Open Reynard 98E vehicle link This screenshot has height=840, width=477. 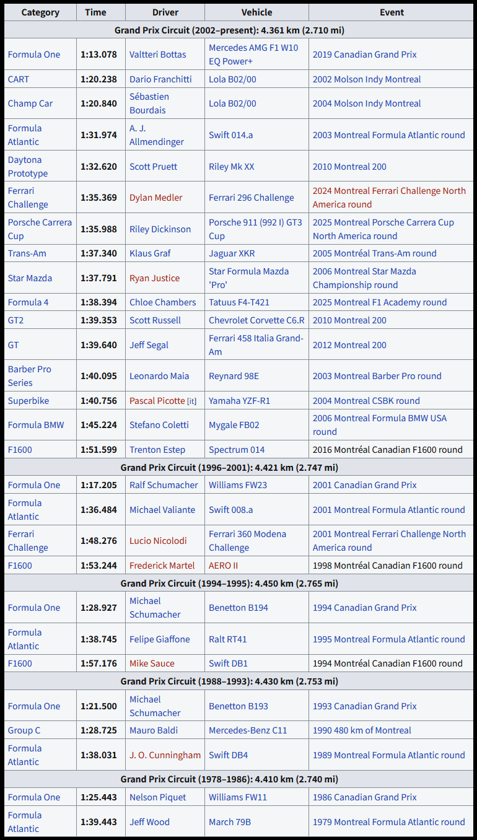pos(234,376)
